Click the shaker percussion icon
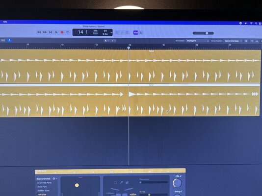Image resolution: width=262 pixels, height=196 pixels. [x=121, y=183]
